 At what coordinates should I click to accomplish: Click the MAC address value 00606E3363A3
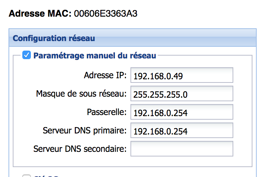click(x=106, y=13)
